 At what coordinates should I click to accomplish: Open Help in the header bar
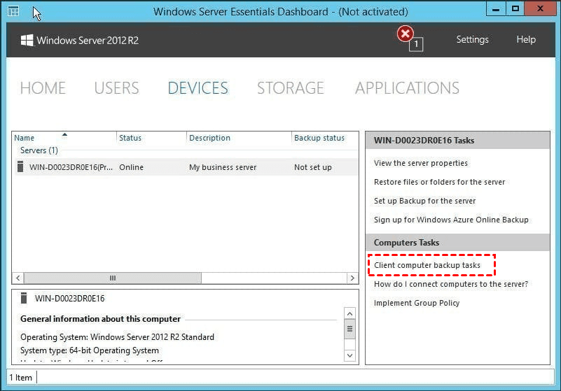pos(526,39)
